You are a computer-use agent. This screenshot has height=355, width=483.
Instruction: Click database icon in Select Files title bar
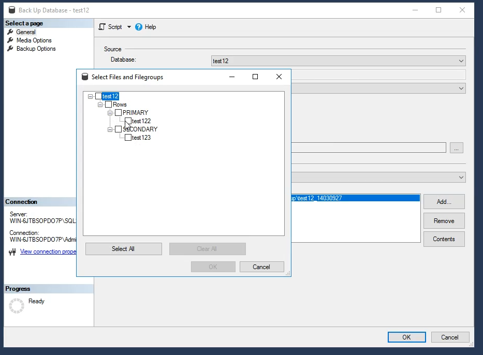[85, 77]
